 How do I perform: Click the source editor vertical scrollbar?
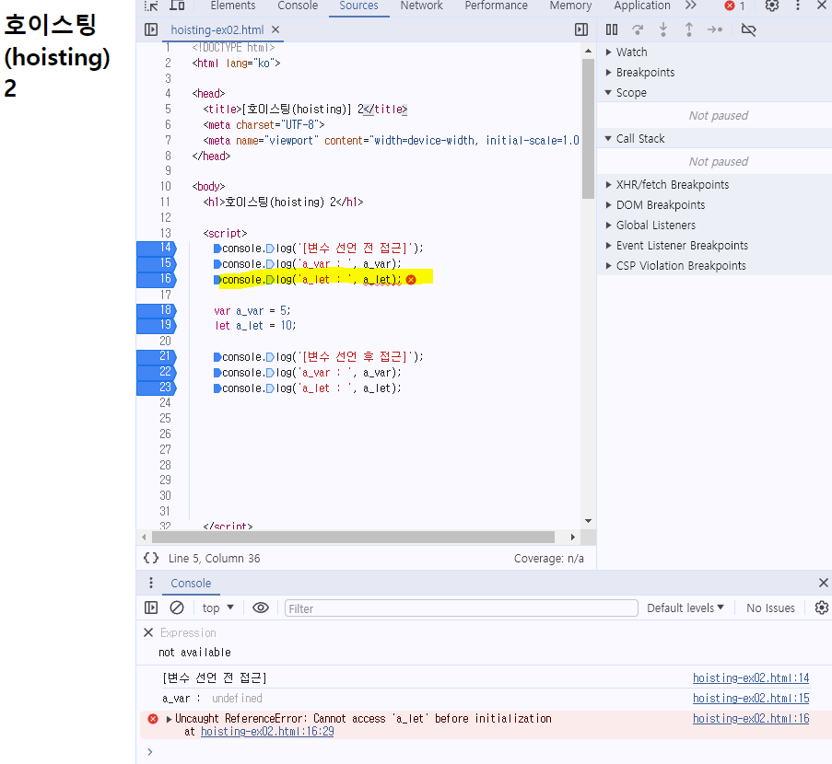[588, 128]
